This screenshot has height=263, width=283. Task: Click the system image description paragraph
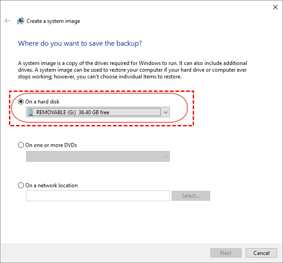click(133, 70)
